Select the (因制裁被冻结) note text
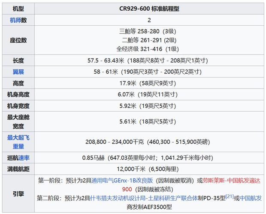 click(154, 189)
